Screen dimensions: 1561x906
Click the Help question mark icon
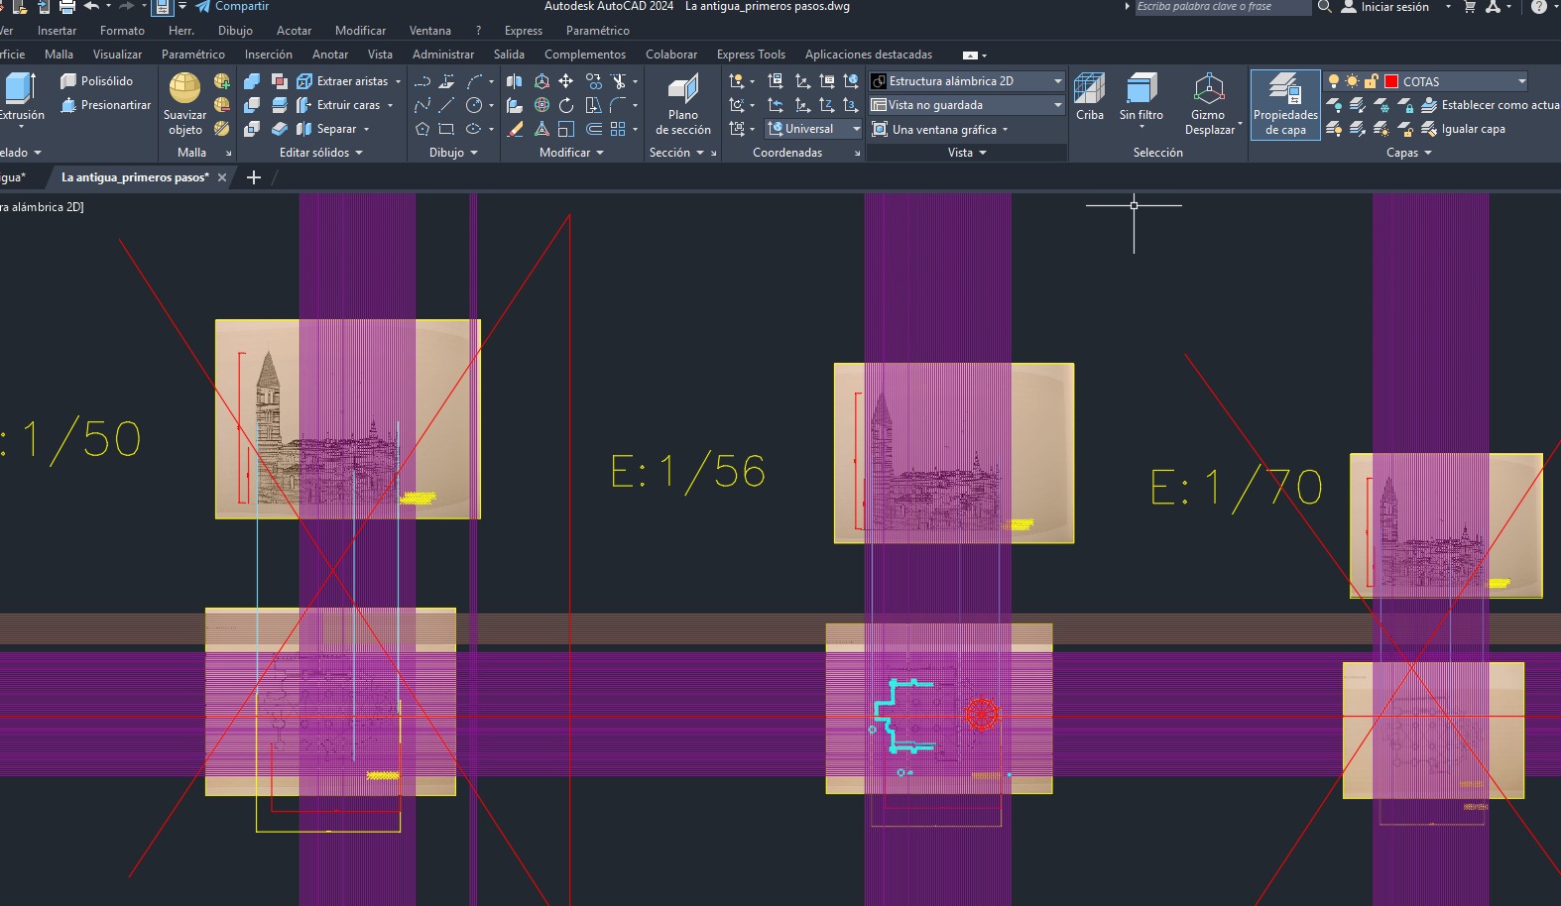[1539, 7]
